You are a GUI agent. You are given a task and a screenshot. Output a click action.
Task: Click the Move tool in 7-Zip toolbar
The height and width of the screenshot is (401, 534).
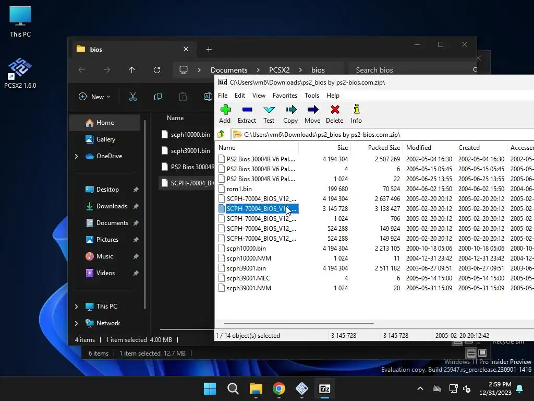[x=312, y=114]
